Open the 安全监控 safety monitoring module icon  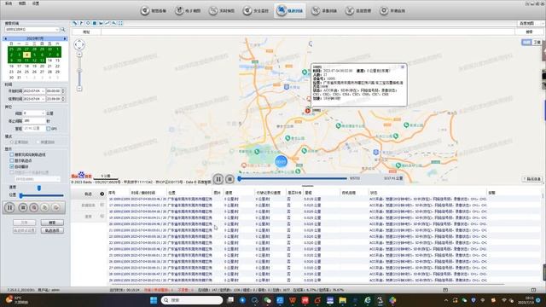[247, 11]
